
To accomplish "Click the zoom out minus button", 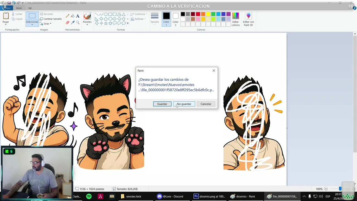I will pyautogui.click(x=326, y=189).
